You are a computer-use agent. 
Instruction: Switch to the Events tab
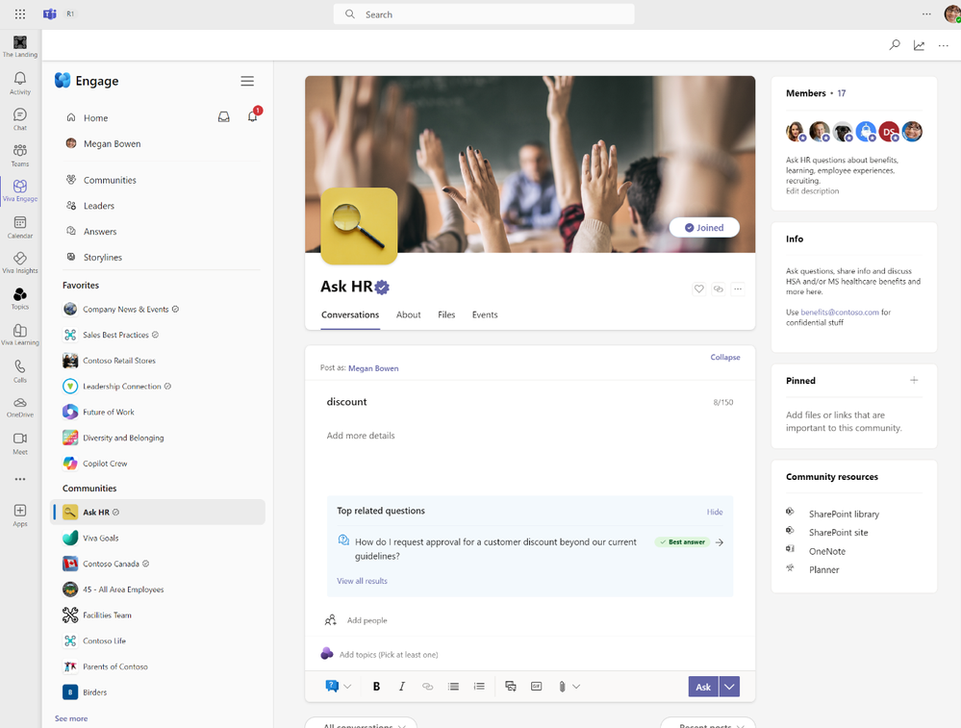(485, 314)
